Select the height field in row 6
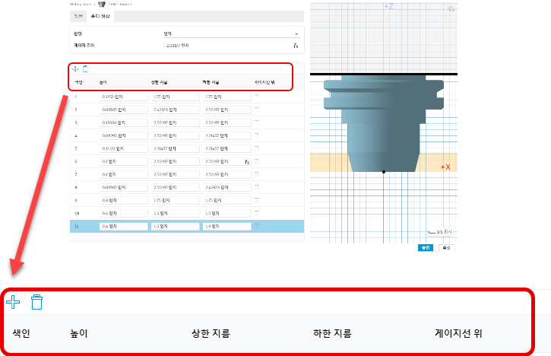Viewport: 551px width, 356px height. [124, 162]
